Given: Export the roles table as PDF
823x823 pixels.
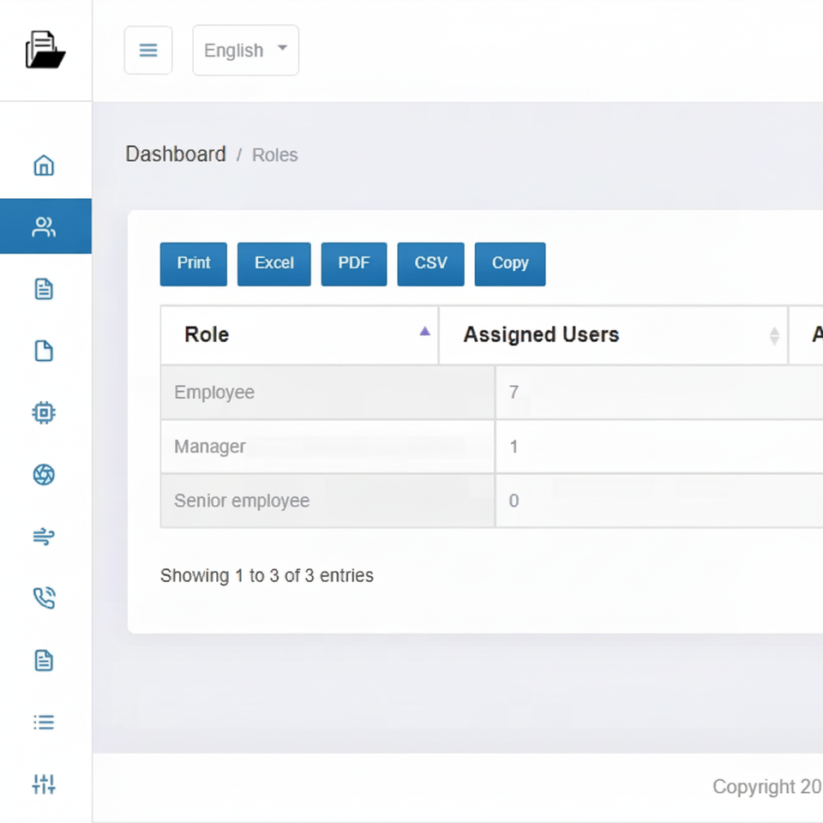Looking at the screenshot, I should [x=353, y=263].
